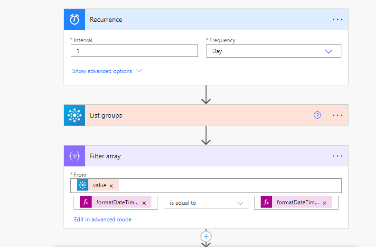
Task: Click the Recurrence alarm clock icon
Action: coord(75,19)
